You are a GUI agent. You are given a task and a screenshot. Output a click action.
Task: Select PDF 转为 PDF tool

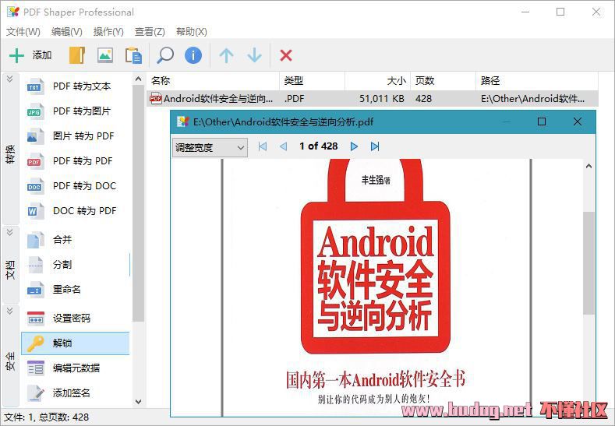click(x=76, y=160)
